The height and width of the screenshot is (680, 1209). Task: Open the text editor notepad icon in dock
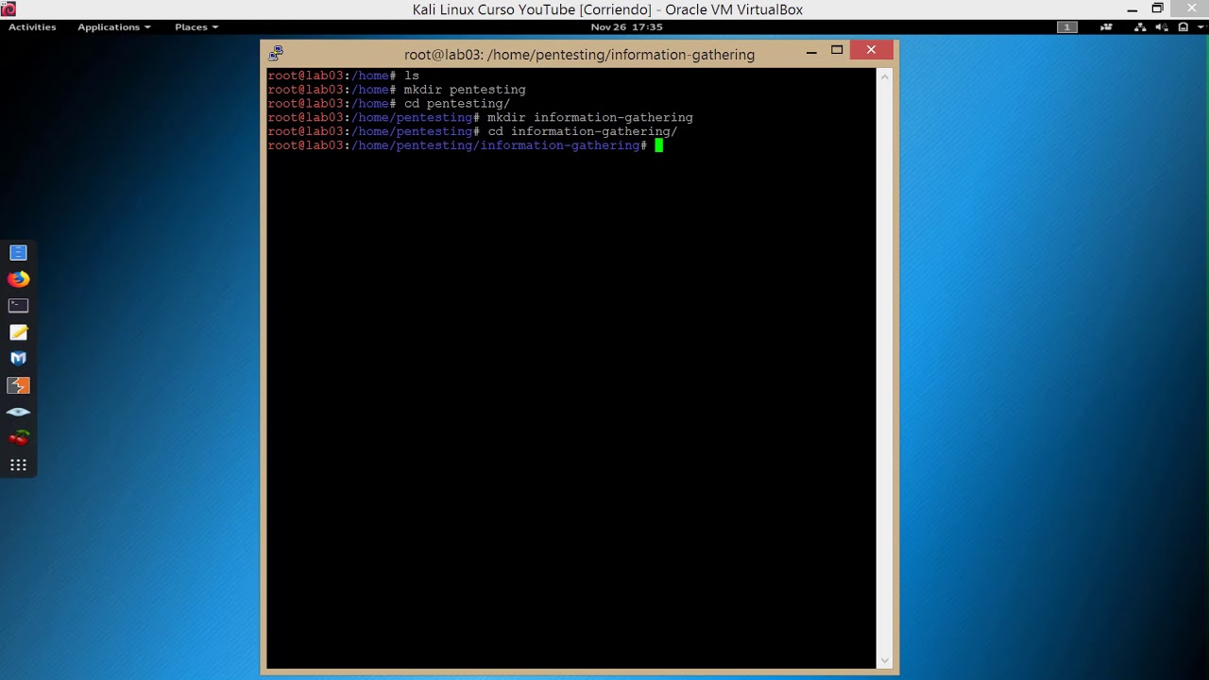click(18, 332)
